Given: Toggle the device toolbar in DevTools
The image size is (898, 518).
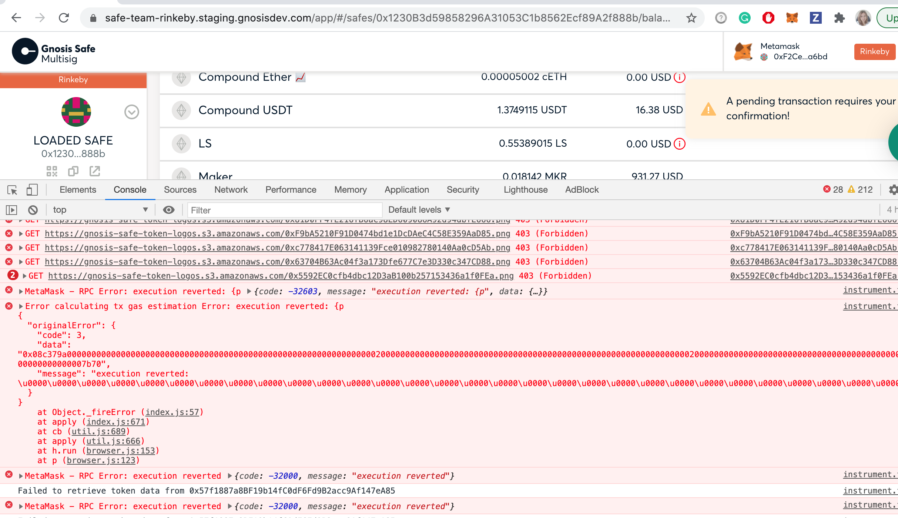Looking at the screenshot, I should pos(32,190).
